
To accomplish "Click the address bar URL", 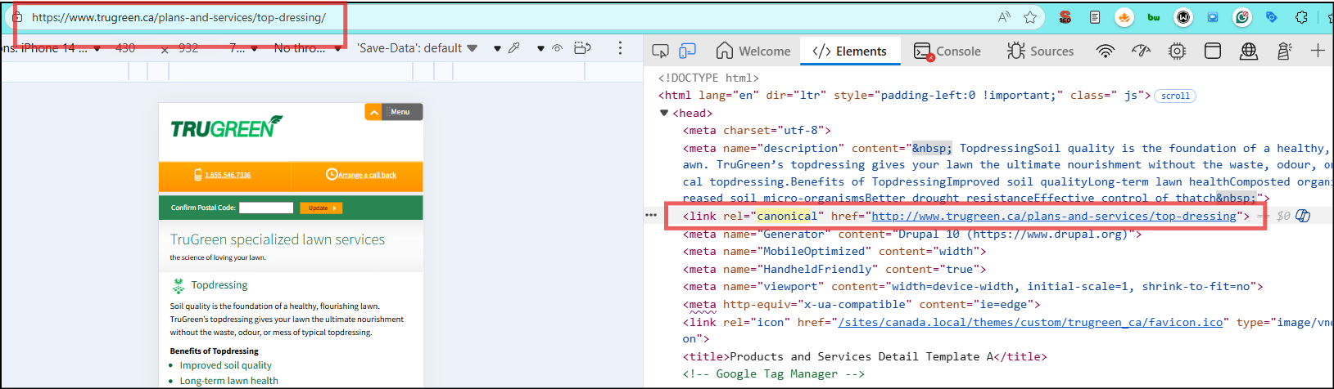I will (179, 17).
